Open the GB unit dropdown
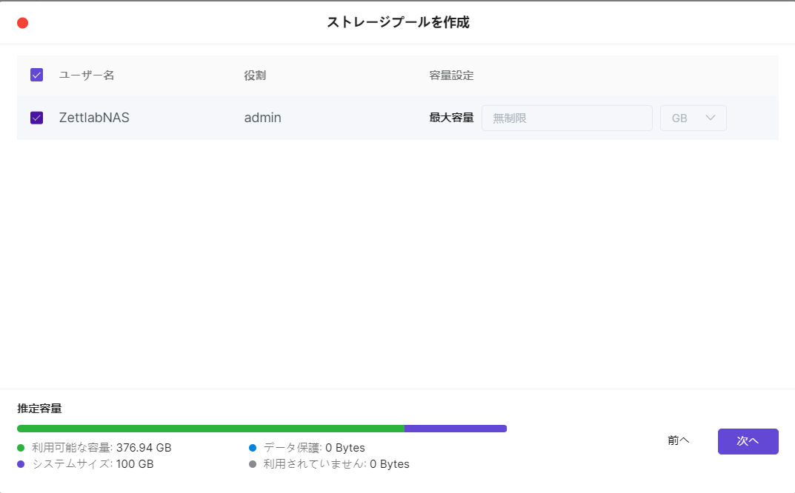 693,118
